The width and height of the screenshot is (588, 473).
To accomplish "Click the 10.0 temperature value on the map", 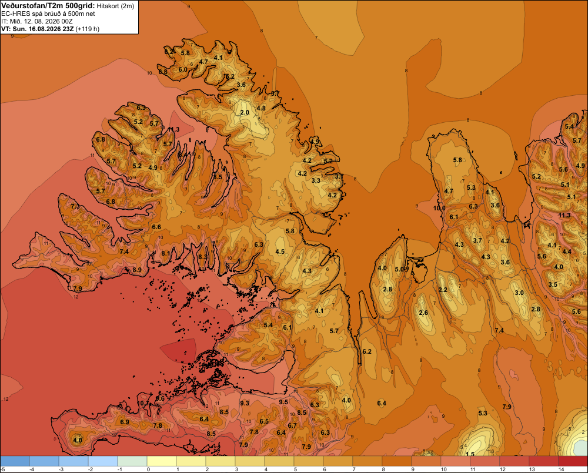I will [439, 208].
